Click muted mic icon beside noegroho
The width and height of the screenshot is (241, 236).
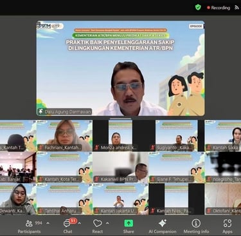pyautogui.click(x=209, y=179)
